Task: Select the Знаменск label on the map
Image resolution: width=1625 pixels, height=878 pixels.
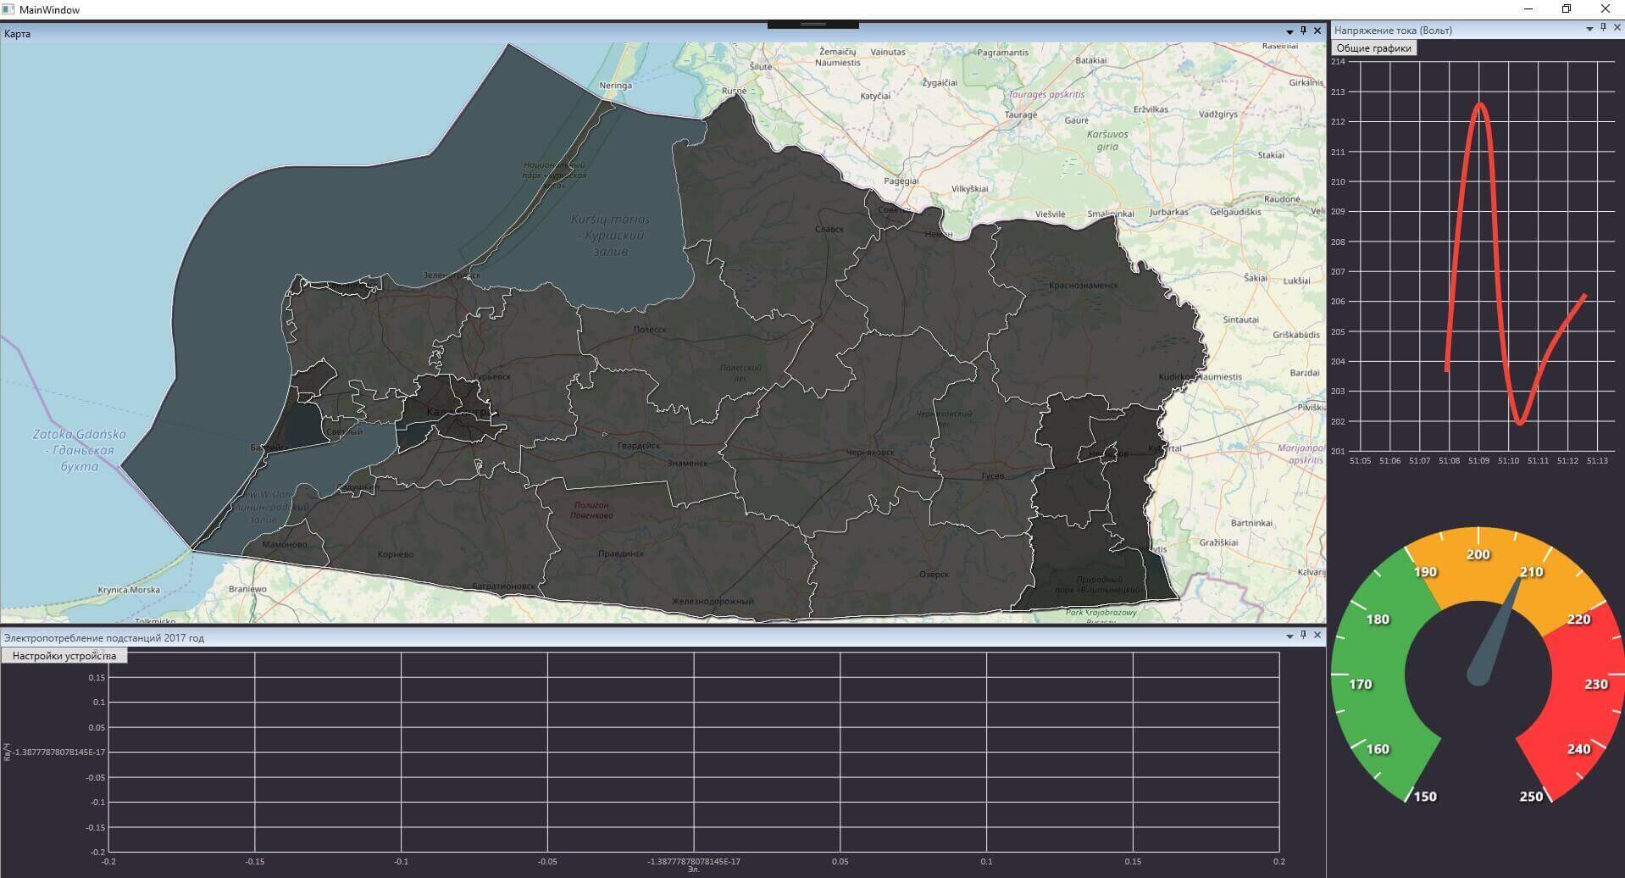Action: 687,464
